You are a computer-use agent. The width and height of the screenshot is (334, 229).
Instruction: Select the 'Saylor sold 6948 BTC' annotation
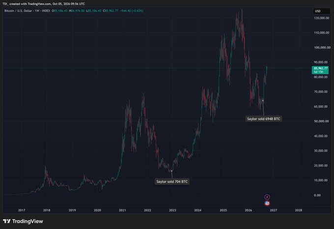pyautogui.click(x=264, y=119)
